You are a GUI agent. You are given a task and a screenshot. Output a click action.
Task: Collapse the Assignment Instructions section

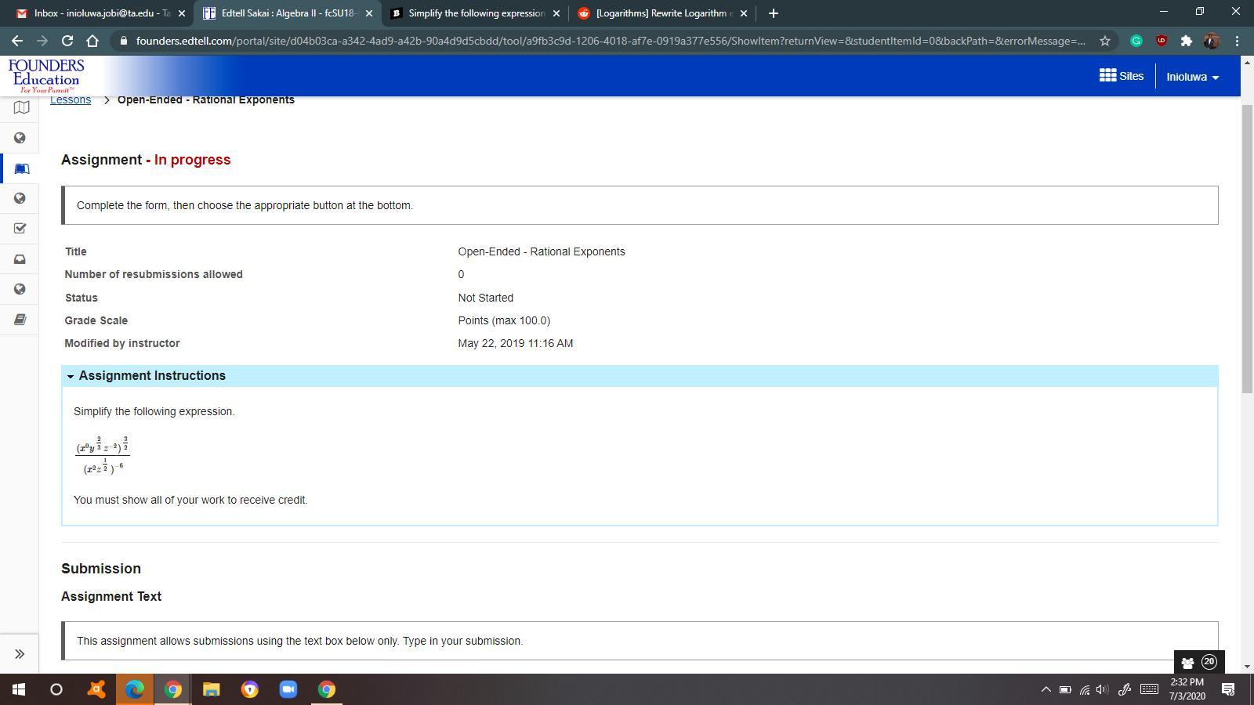pos(71,376)
